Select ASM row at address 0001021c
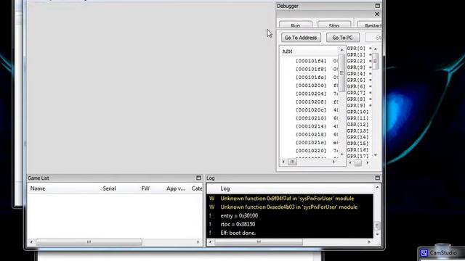The height and width of the screenshot is (261, 465). coord(310,142)
